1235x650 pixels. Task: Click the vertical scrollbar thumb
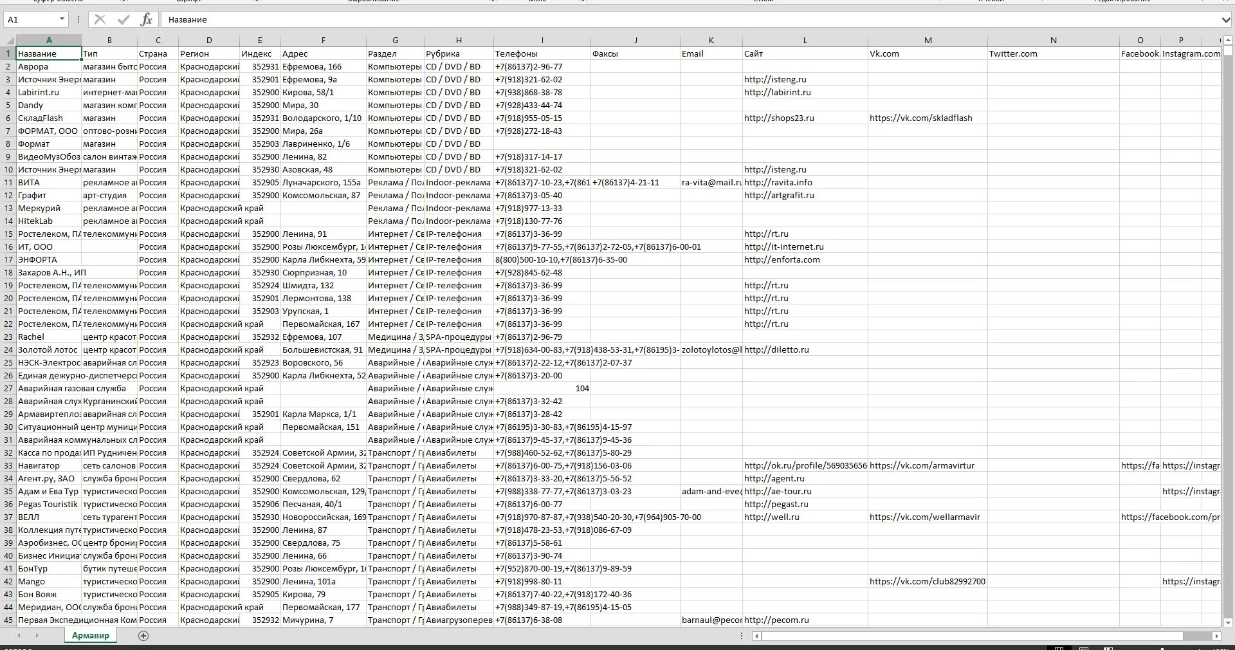coord(1228,51)
